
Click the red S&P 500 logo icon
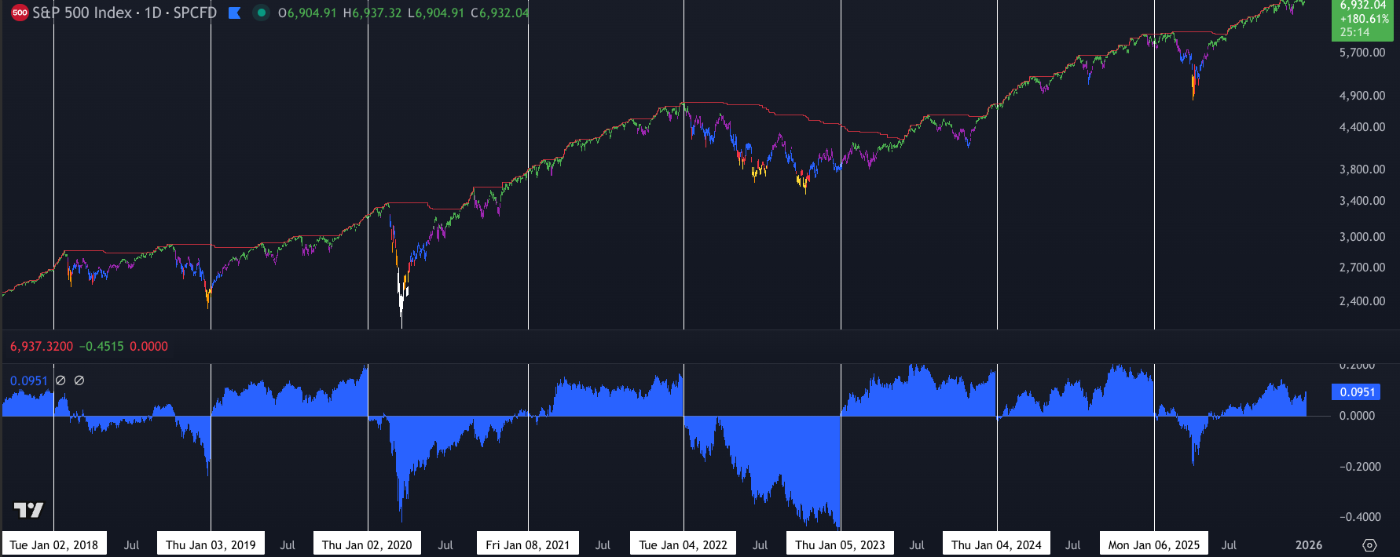[x=20, y=13]
